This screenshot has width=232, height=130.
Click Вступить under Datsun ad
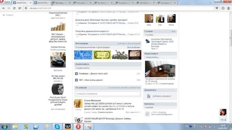[58, 70]
